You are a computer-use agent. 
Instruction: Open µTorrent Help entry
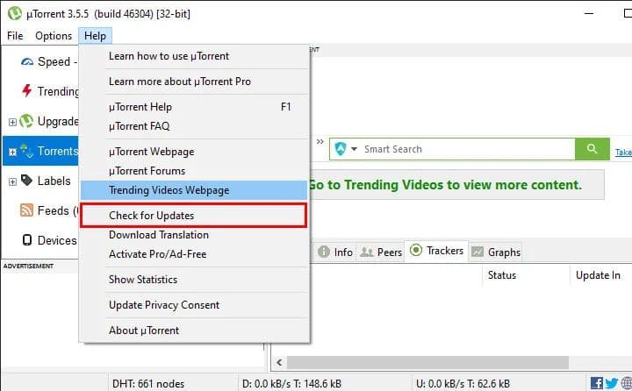coord(194,107)
